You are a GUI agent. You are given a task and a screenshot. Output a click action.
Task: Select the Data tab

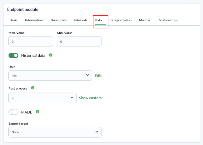coord(98,20)
